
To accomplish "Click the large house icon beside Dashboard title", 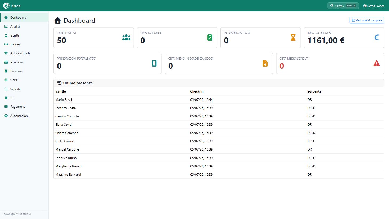I will tap(57, 21).
